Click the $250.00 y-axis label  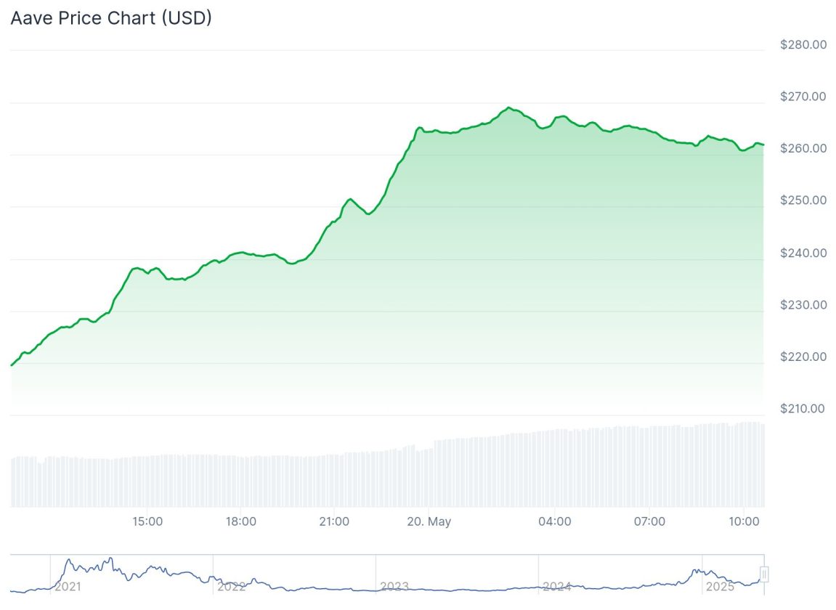(x=803, y=200)
